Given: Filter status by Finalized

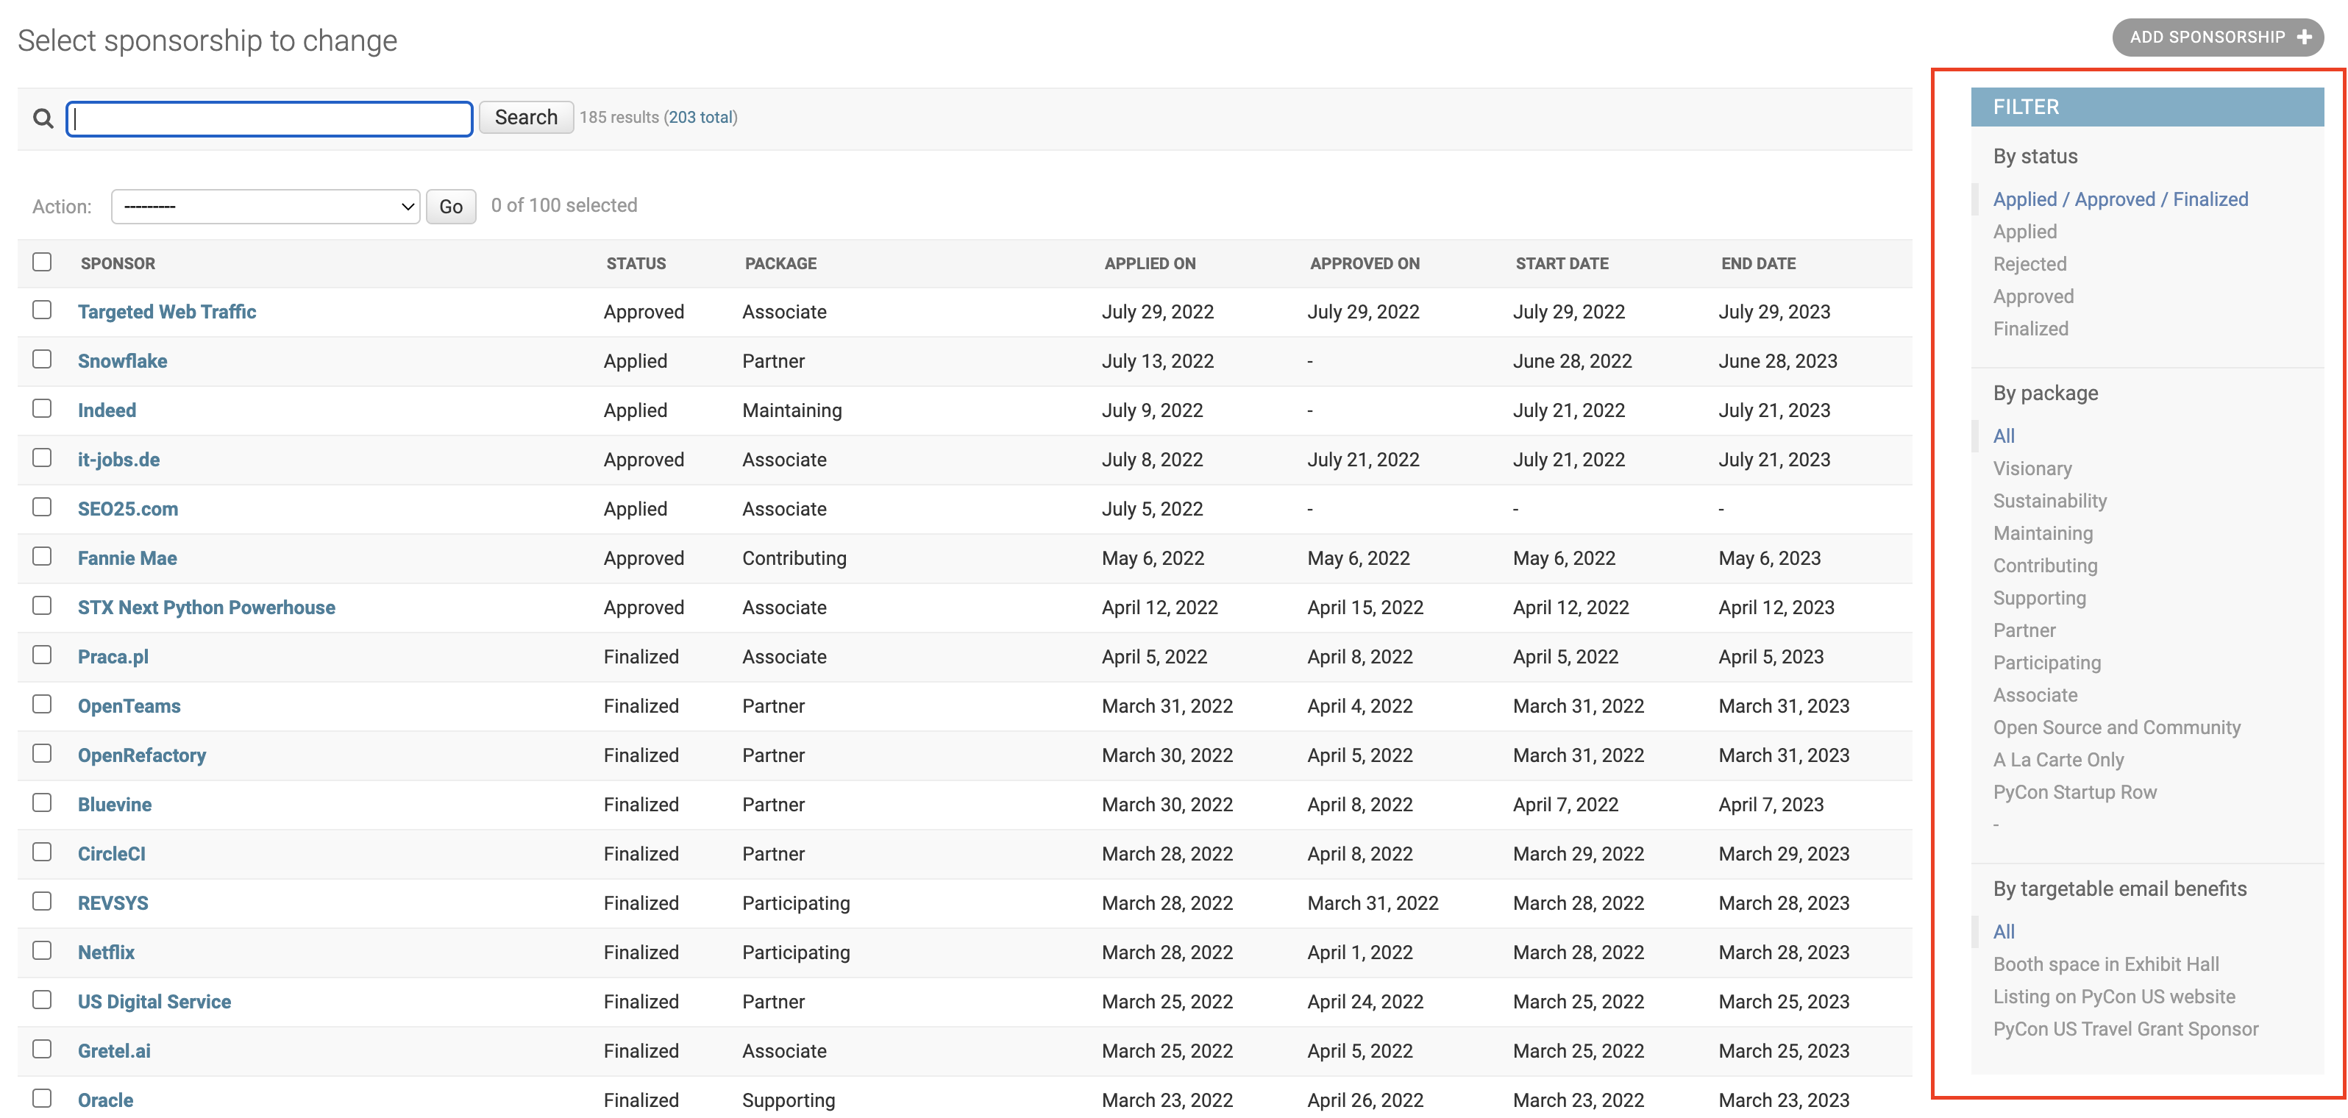Looking at the screenshot, I should pos(2030,329).
